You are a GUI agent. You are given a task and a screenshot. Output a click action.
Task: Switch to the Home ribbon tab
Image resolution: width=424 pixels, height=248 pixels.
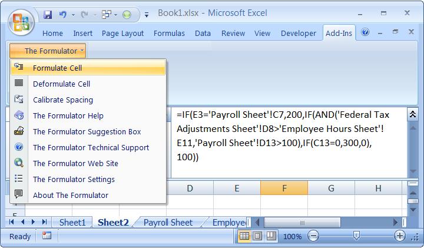(52, 33)
